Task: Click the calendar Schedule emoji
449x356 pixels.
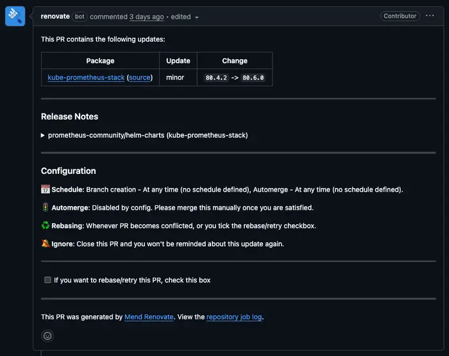Action: point(46,189)
